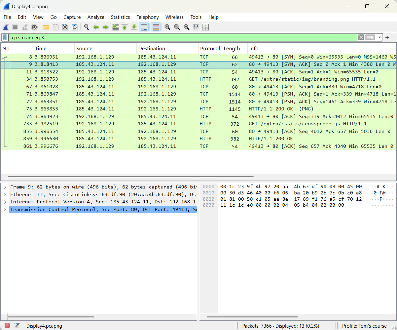This screenshot has width=397, height=330.
Task: Open a capture file with the folder icon
Action: [46, 27]
